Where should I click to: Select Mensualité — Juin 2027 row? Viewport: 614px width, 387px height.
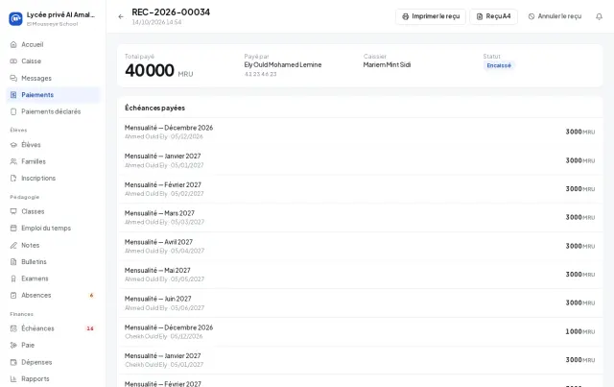(x=360, y=303)
